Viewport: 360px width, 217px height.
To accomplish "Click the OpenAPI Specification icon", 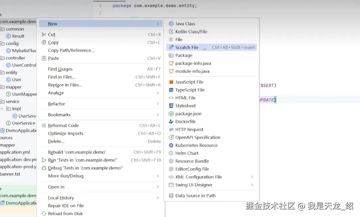I will click(171, 137).
